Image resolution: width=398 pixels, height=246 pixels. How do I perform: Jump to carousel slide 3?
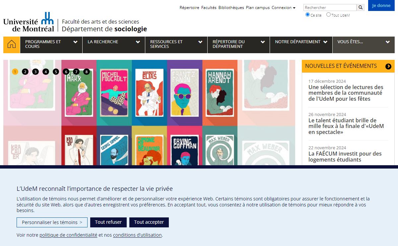coord(35,71)
